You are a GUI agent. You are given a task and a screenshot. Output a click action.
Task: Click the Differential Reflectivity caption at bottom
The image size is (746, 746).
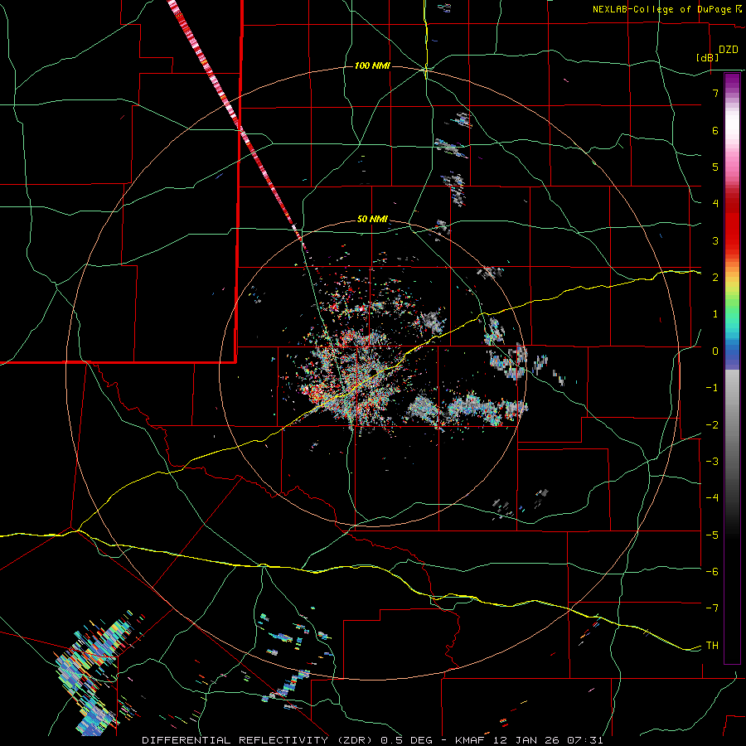[x=372, y=740]
